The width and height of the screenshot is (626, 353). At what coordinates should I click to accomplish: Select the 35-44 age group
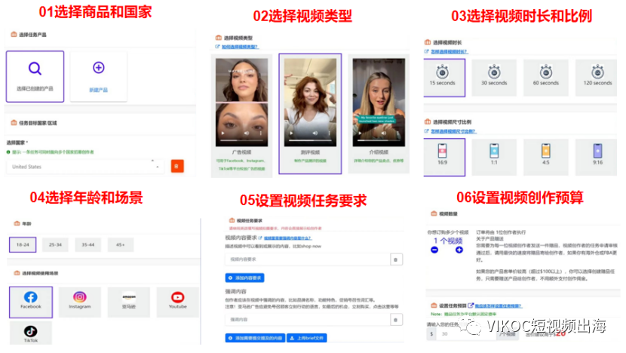pyautogui.click(x=87, y=245)
